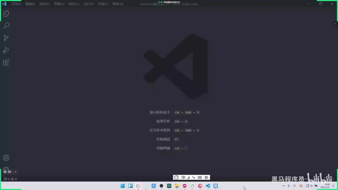Toggle the IME punctuation mode

pos(194,177)
